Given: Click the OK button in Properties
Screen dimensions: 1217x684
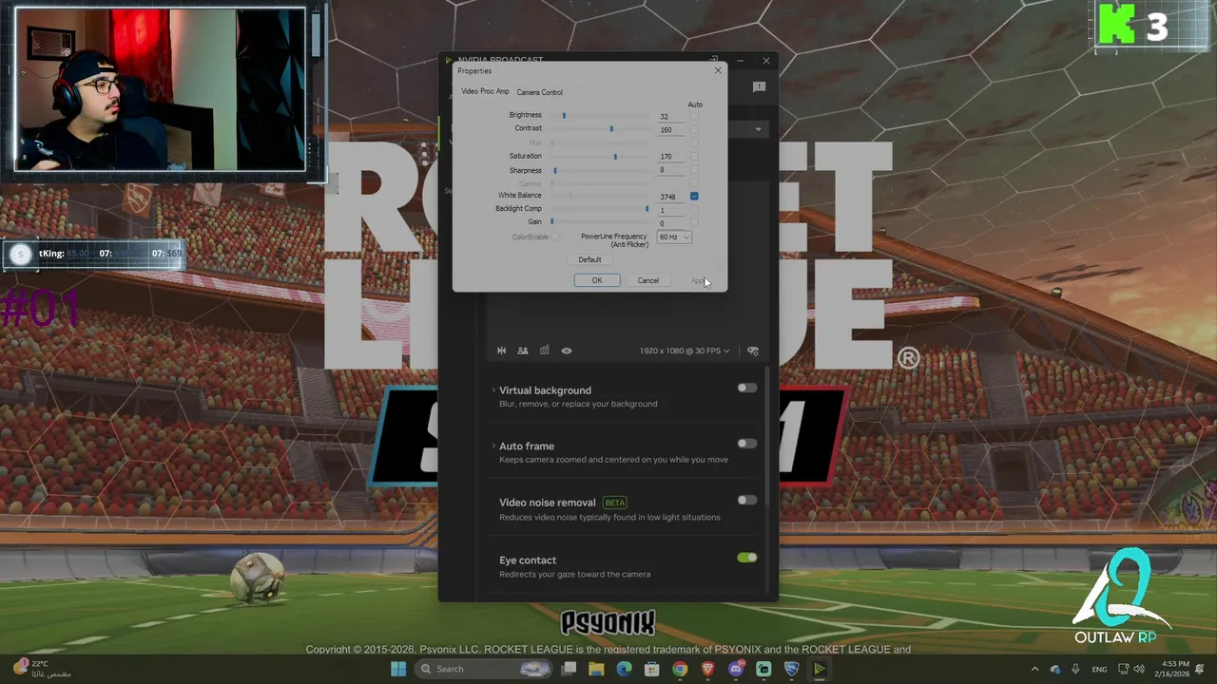Looking at the screenshot, I should 597,280.
